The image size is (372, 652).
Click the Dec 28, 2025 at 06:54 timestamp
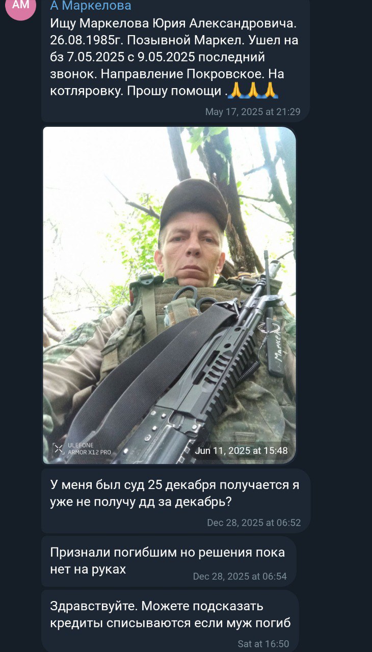(240, 577)
